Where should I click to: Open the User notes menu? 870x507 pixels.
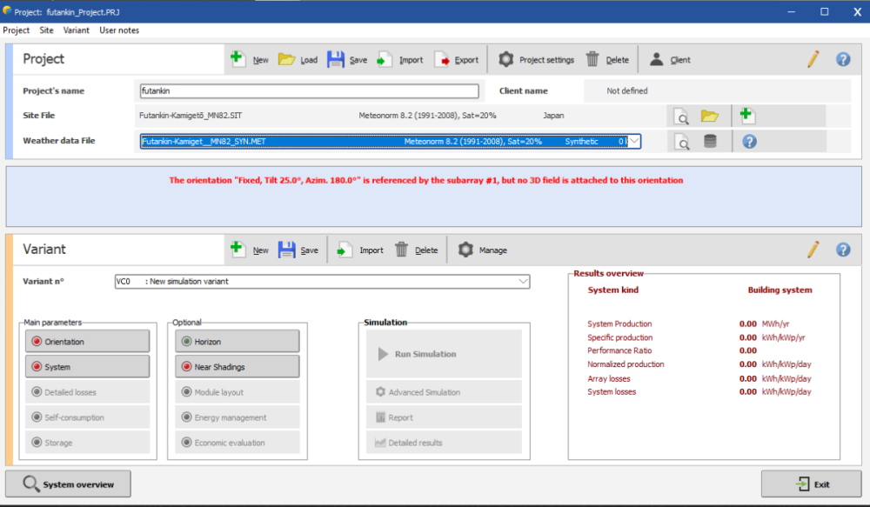[119, 30]
